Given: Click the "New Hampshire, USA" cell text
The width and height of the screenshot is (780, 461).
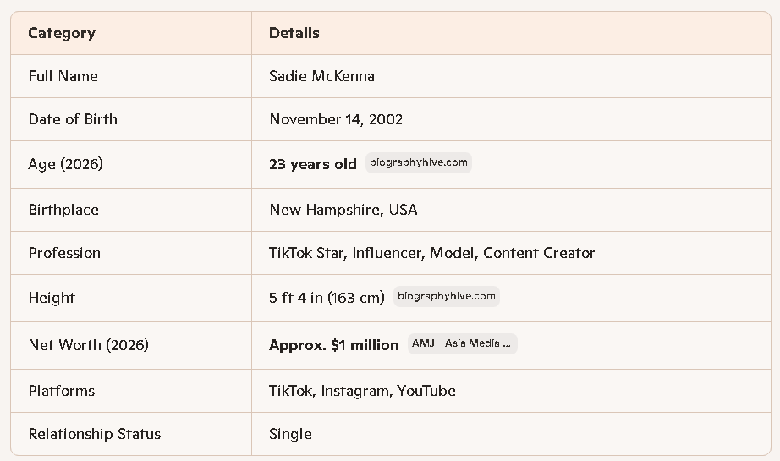Looking at the screenshot, I should click(x=343, y=210).
